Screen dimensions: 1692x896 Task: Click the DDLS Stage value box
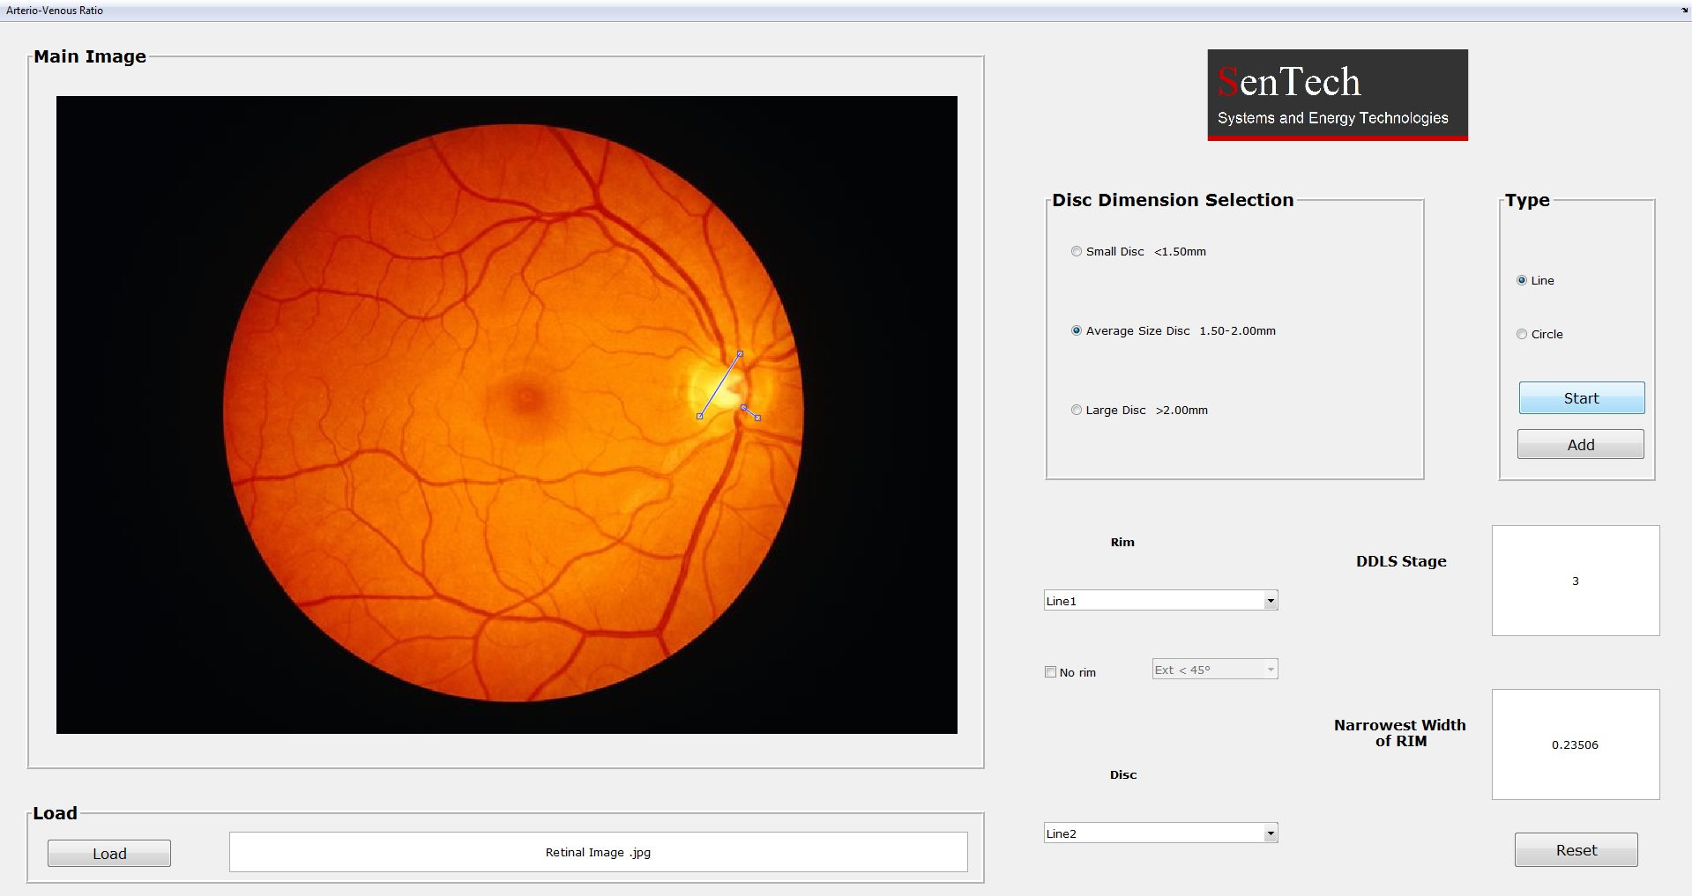click(x=1576, y=581)
